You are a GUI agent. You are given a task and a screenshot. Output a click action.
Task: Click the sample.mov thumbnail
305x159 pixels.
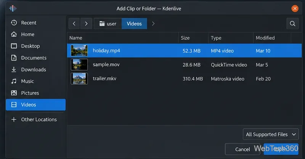pos(79,64)
